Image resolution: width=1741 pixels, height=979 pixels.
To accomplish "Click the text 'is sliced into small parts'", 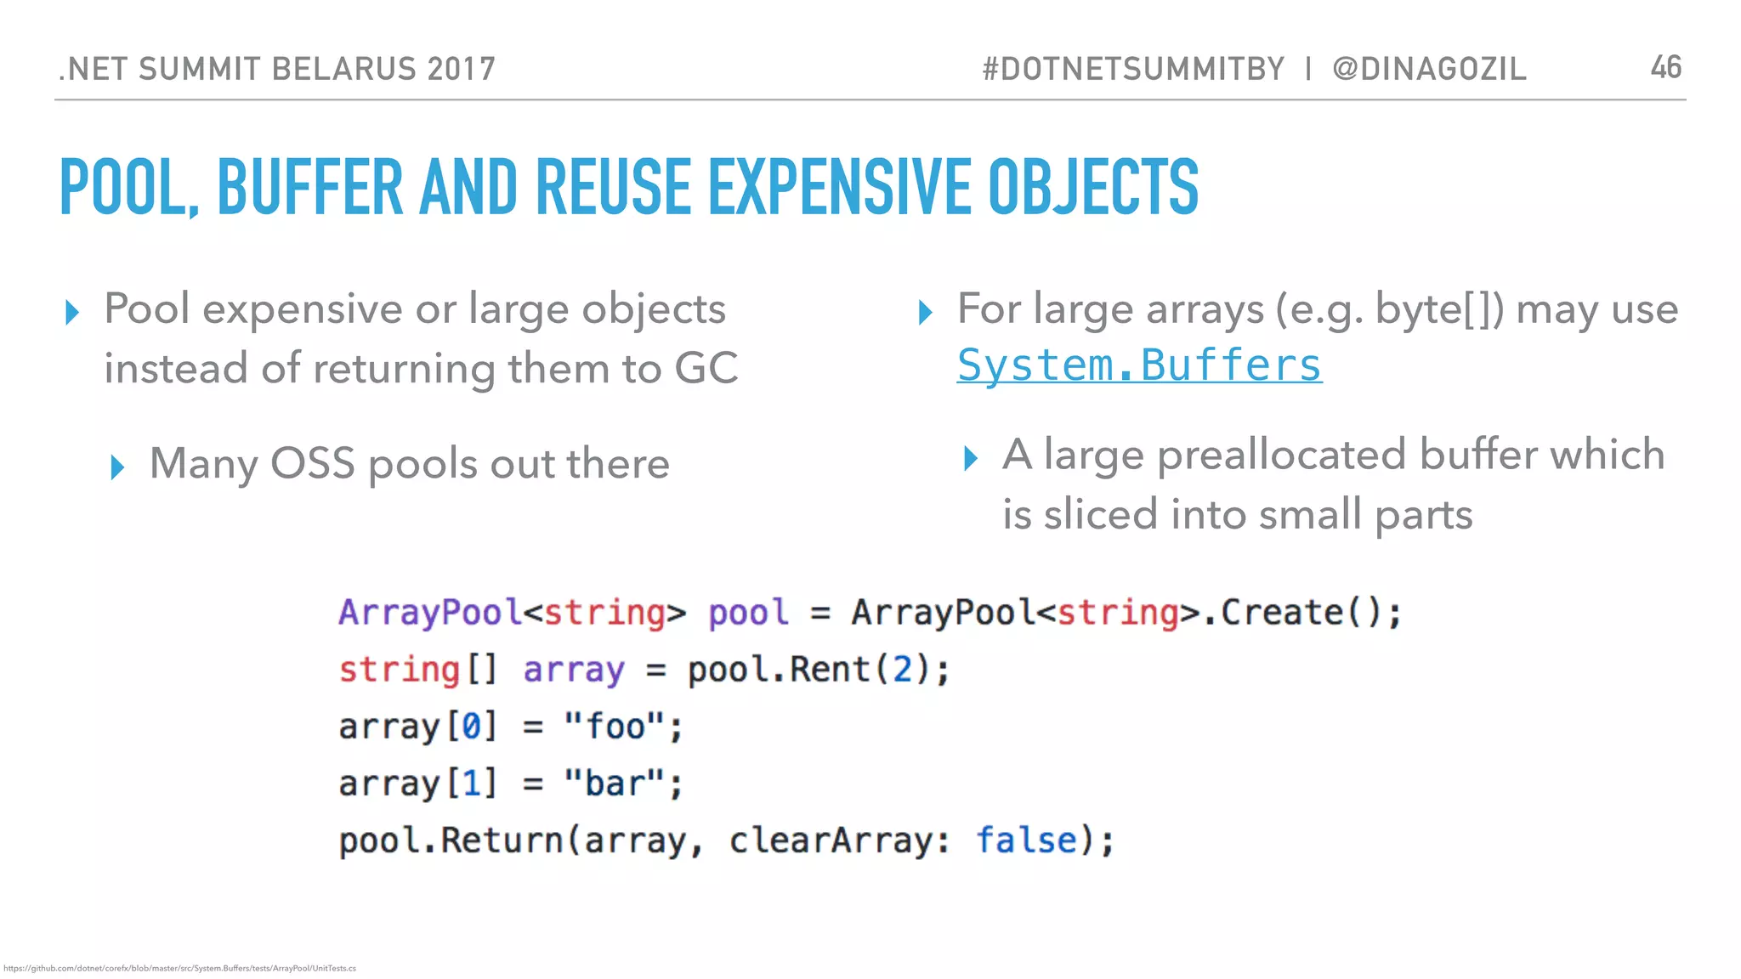I will [x=1237, y=515].
